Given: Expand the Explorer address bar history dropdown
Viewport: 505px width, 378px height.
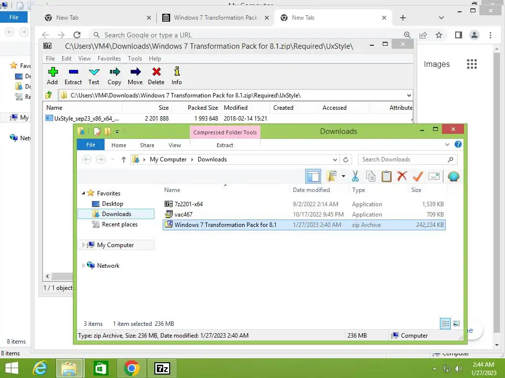Looking at the screenshot, I should click(335, 159).
